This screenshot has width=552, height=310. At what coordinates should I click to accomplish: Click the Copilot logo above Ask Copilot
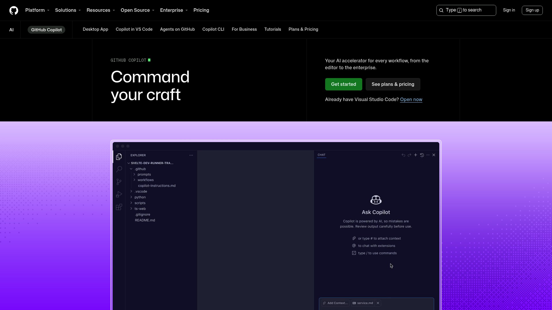pyautogui.click(x=376, y=200)
